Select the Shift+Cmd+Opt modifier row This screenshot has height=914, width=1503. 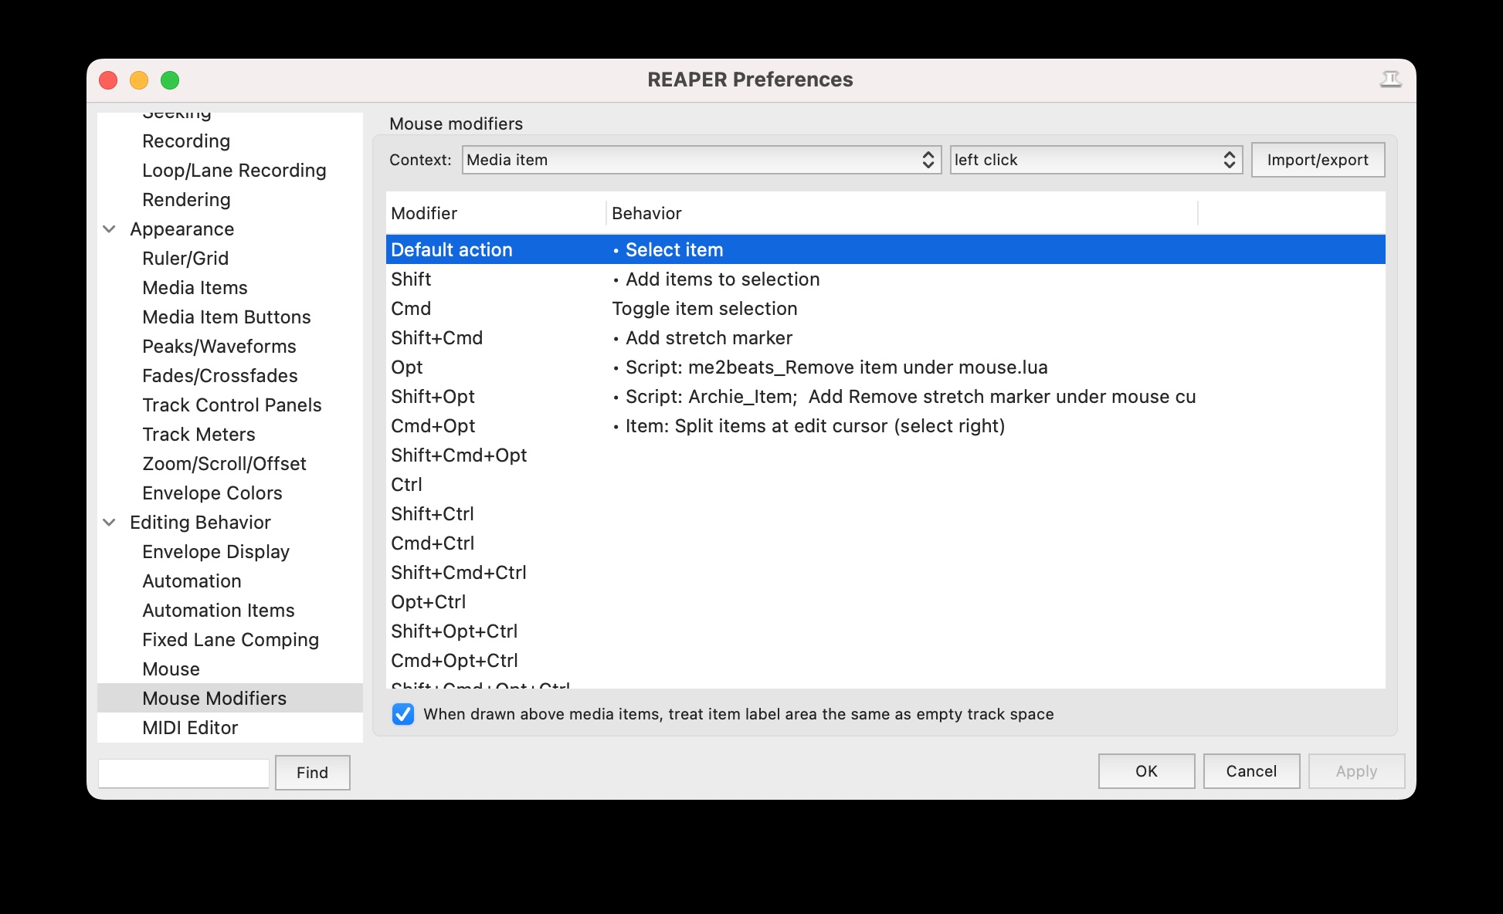[886, 455]
